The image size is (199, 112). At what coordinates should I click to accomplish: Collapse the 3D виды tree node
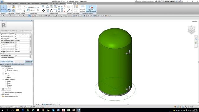(x=3, y=74)
